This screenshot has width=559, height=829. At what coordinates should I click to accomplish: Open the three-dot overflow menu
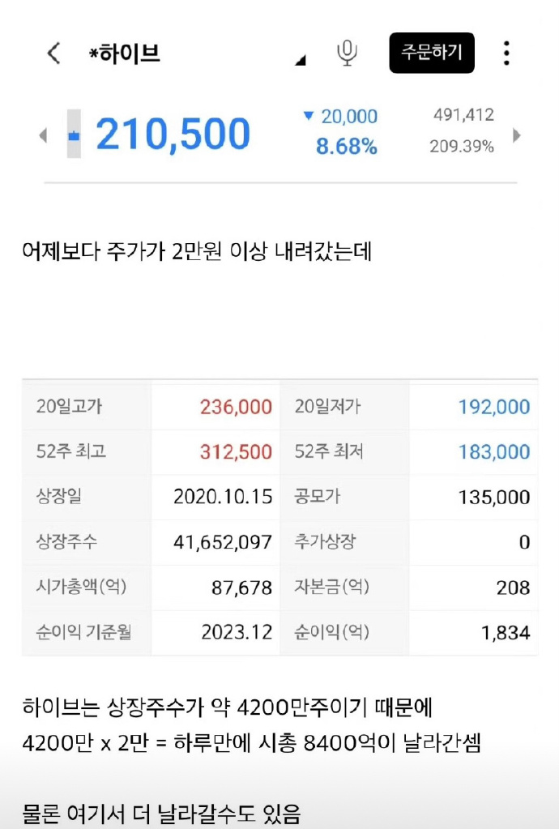pos(506,53)
